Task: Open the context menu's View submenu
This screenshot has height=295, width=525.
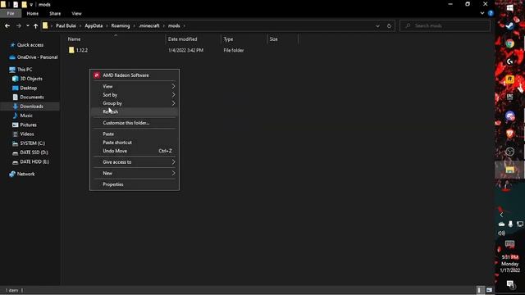Action: tap(135, 86)
